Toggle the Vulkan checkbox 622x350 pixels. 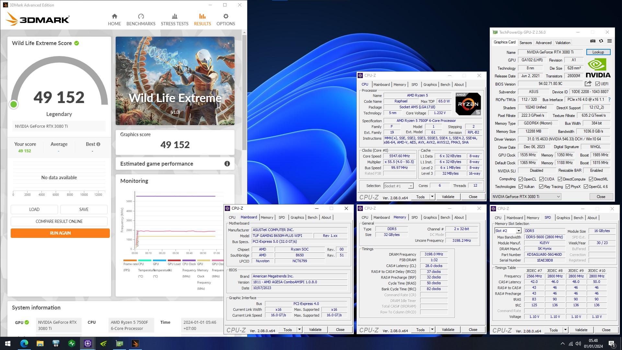point(521,187)
